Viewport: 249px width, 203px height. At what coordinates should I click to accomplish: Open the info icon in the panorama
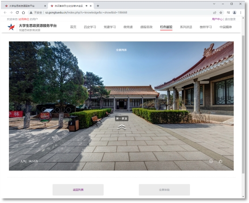click(x=211, y=161)
